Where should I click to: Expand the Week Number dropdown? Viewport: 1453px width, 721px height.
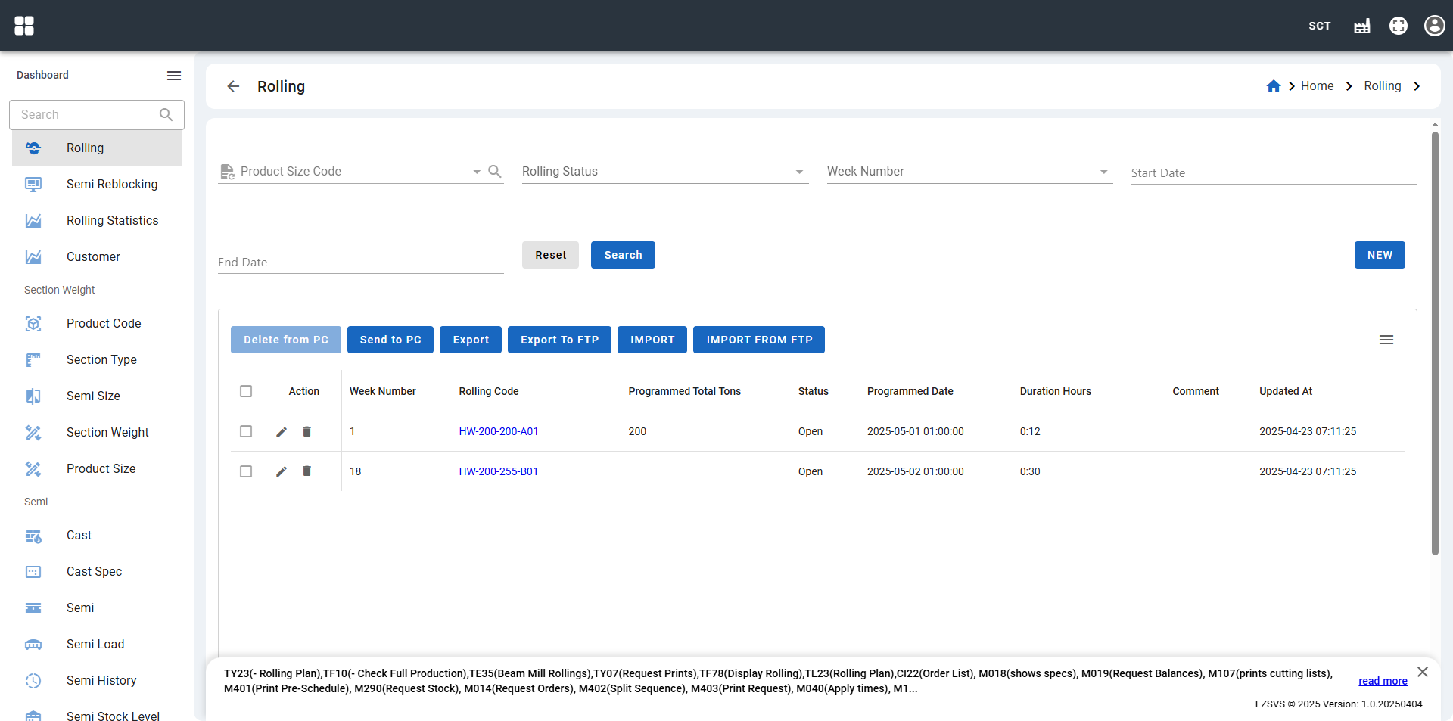1103,172
